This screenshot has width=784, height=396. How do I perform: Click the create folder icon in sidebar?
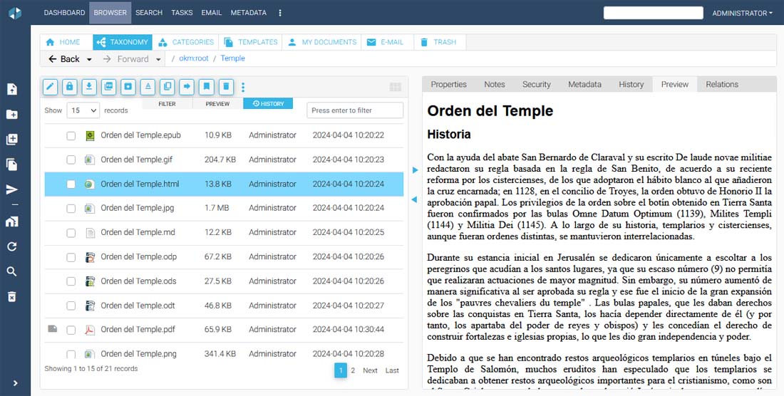[12, 115]
